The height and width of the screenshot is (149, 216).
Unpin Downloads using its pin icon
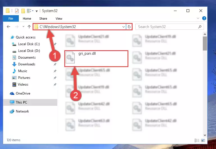pyautogui.click(x=55, y=64)
